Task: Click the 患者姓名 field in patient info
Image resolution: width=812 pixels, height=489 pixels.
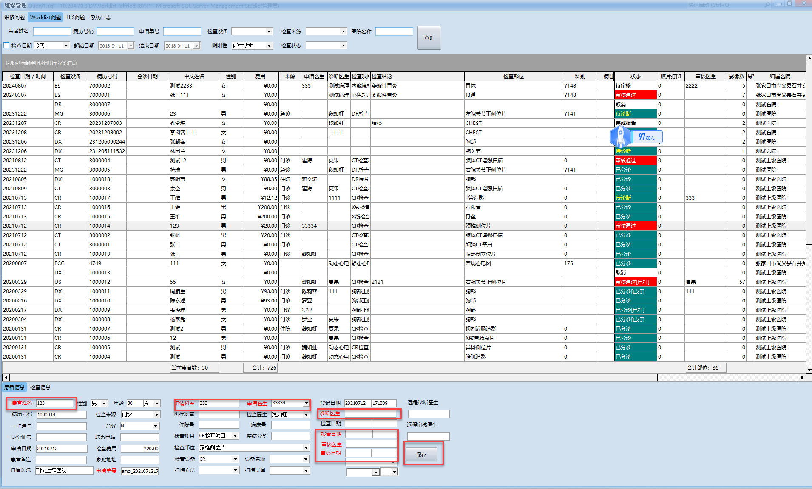Action: (54, 403)
